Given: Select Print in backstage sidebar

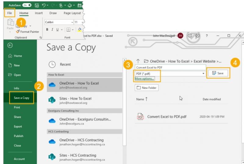Looking at the screenshot, I should coord(17,107).
